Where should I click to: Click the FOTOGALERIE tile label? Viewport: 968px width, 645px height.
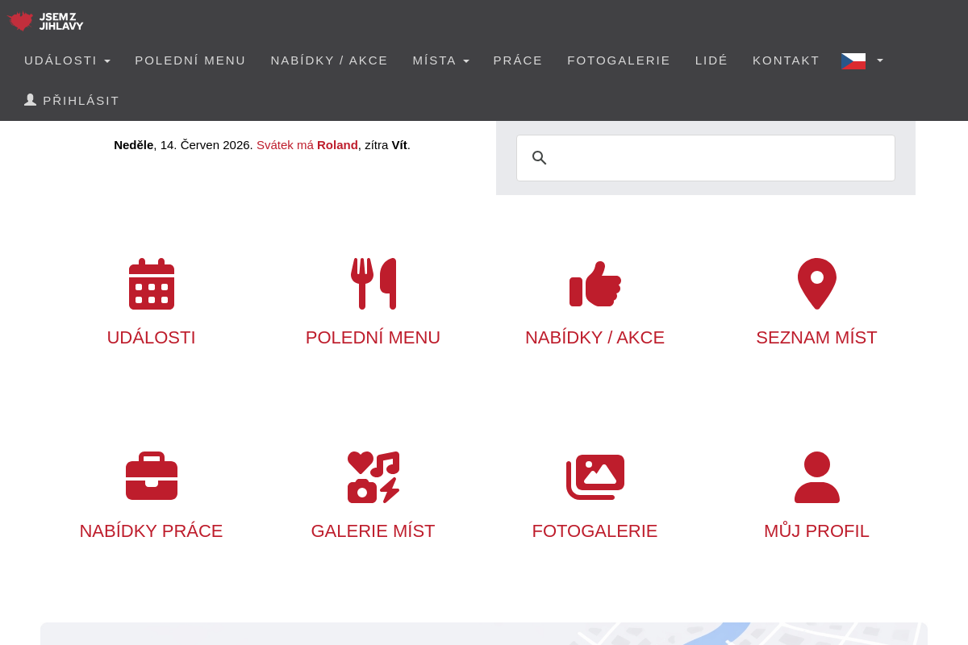pyautogui.click(x=595, y=531)
